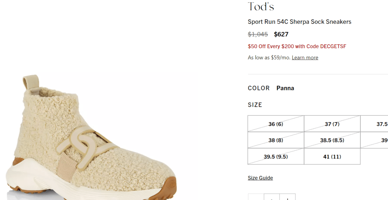Choose size 37 (7)
The image size is (388, 200).
tap(332, 124)
